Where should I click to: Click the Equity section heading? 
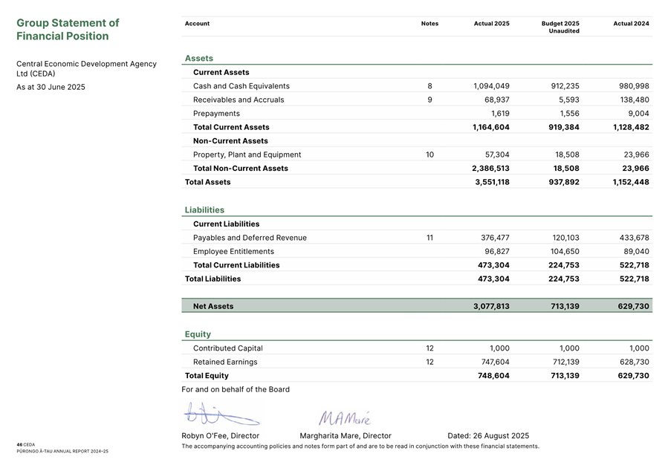pos(198,334)
